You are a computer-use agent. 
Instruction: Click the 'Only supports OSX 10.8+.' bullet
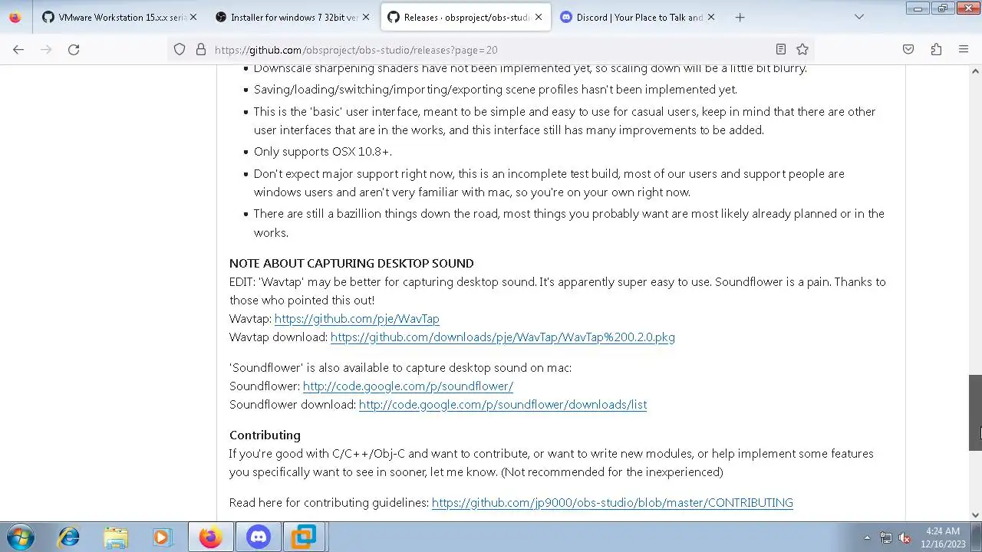click(323, 151)
